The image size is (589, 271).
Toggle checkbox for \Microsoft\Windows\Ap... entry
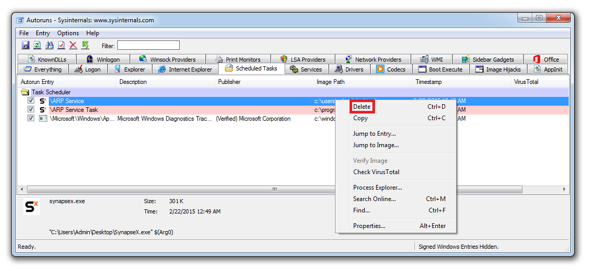coord(31,118)
